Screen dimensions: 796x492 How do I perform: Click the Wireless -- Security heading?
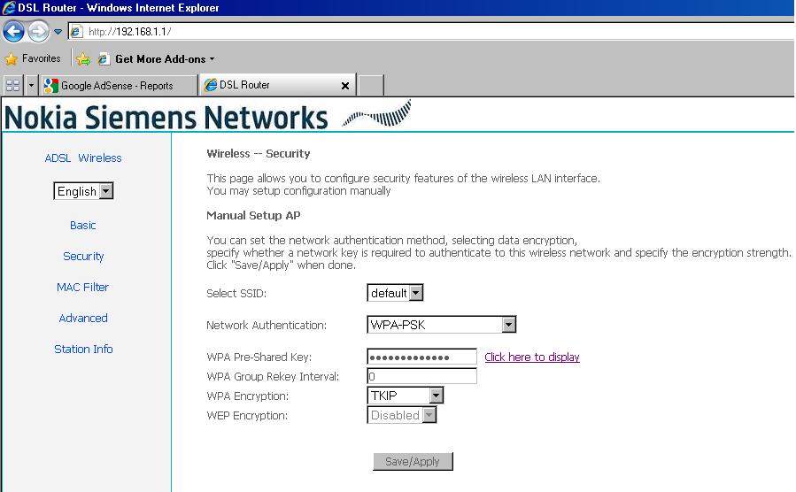point(259,154)
